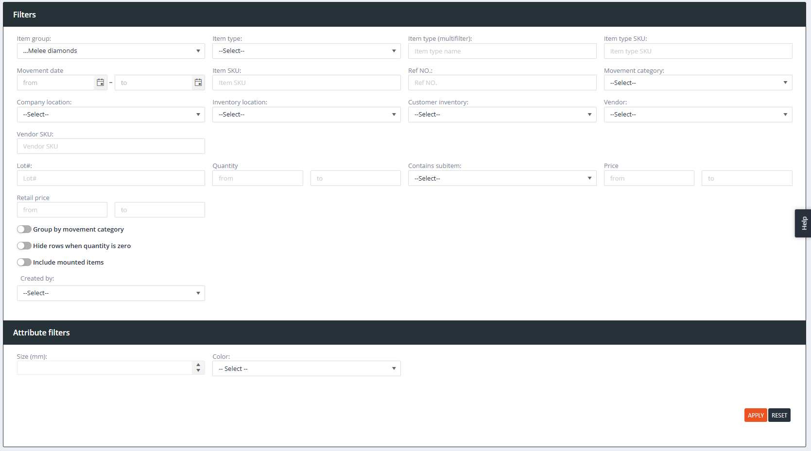This screenshot has width=811, height=451.
Task: Open the Help side tab
Action: 803,223
